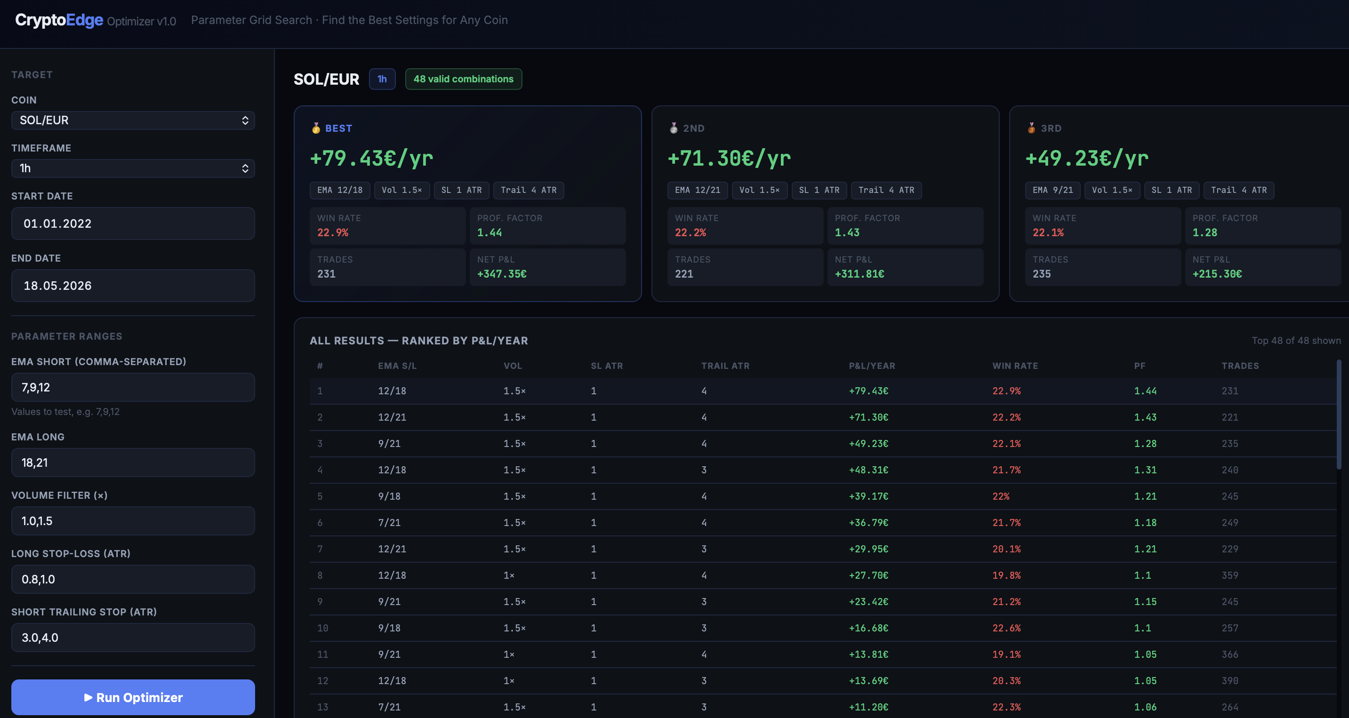This screenshot has height=718, width=1349.
Task: Click the +49.23€/yr headline on 3rd card
Action: coord(1087,158)
